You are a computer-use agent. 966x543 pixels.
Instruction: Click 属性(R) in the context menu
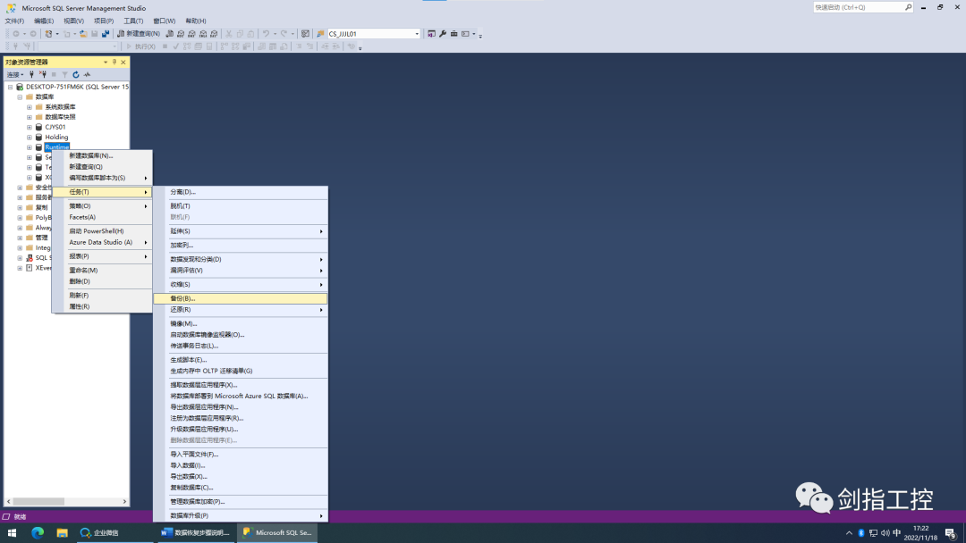click(x=80, y=306)
